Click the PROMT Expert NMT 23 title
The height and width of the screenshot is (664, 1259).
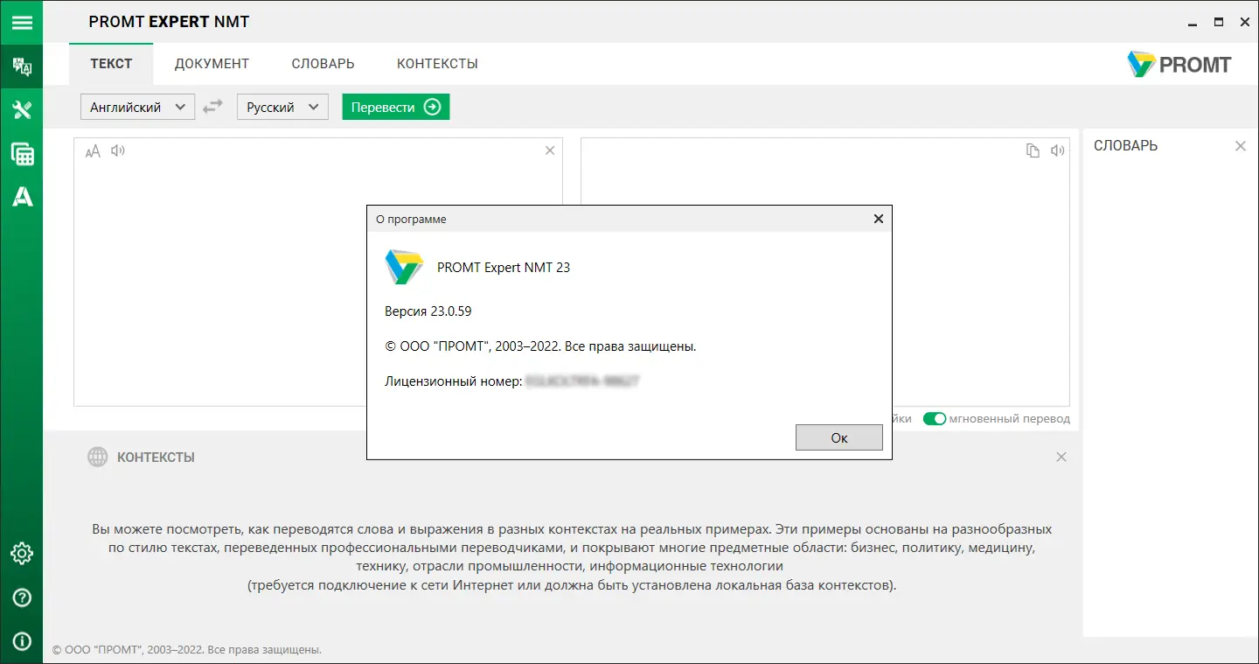point(504,268)
